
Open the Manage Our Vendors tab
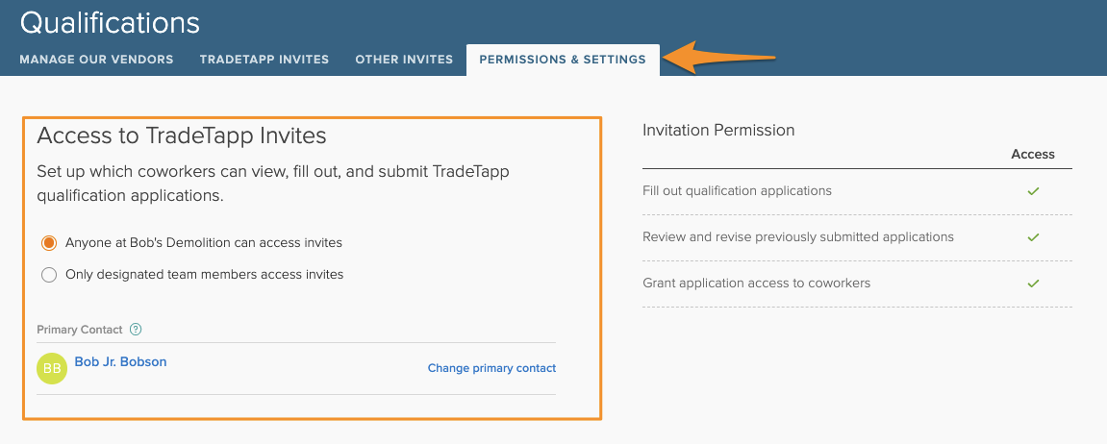tap(96, 60)
